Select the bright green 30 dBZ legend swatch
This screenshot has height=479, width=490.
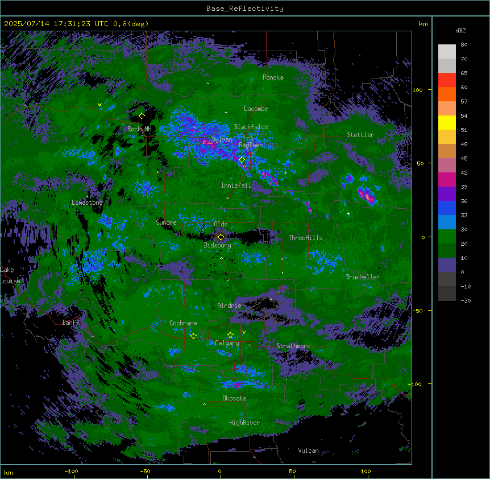447,237
